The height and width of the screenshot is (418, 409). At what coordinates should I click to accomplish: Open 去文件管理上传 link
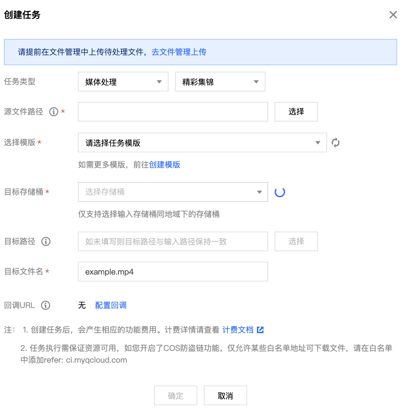click(x=179, y=52)
